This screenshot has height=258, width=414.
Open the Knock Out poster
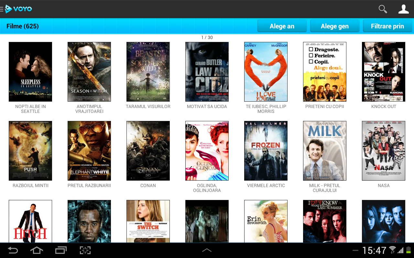tap(384, 72)
